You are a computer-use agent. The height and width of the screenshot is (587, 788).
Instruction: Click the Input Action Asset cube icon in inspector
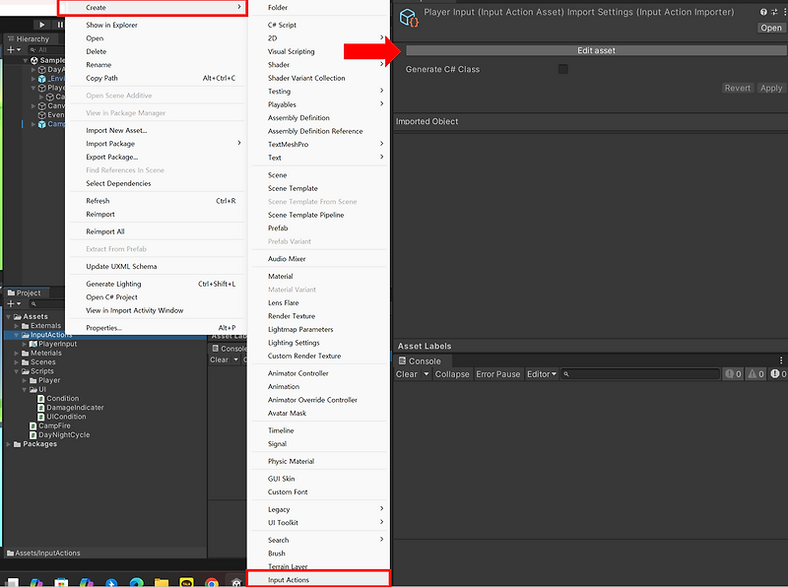pyautogui.click(x=408, y=16)
